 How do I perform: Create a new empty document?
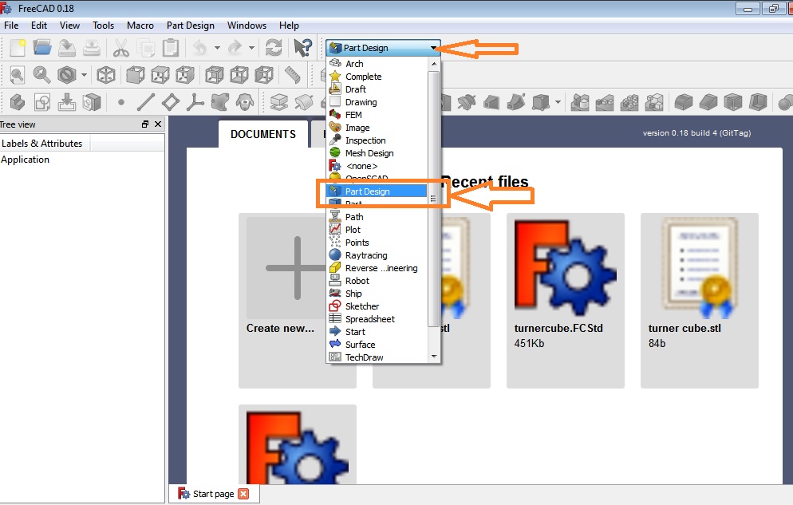click(18, 48)
